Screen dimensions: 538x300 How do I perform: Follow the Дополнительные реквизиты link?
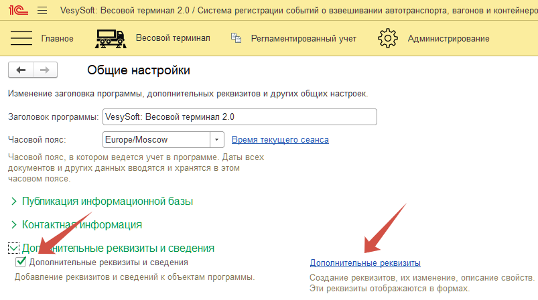coord(365,262)
